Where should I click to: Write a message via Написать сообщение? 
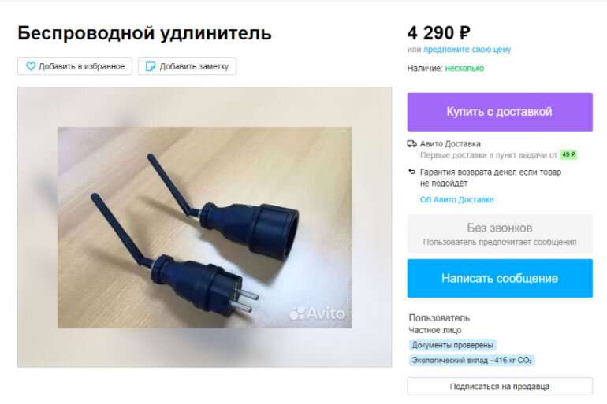click(500, 278)
